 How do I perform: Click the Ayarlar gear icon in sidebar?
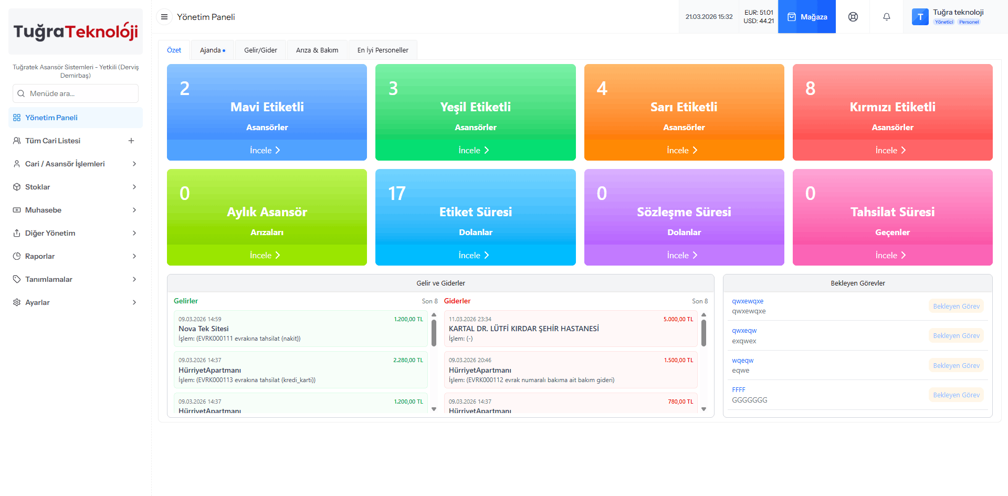(x=17, y=302)
